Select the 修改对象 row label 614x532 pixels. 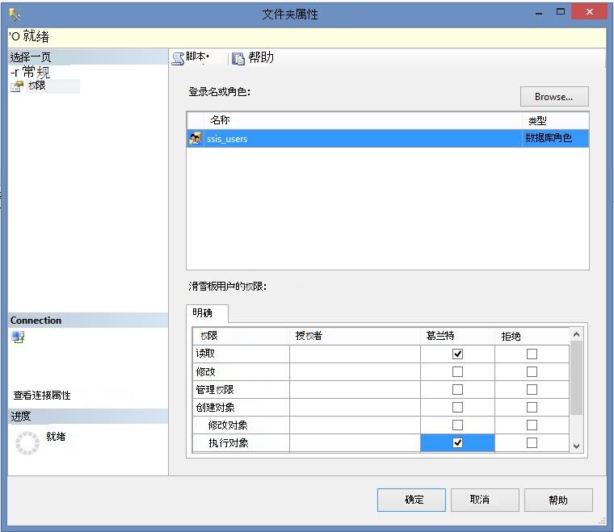click(228, 425)
